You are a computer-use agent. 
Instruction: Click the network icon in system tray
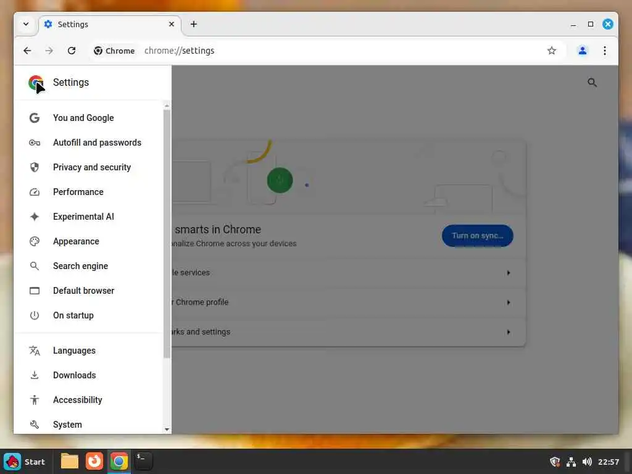click(571, 462)
